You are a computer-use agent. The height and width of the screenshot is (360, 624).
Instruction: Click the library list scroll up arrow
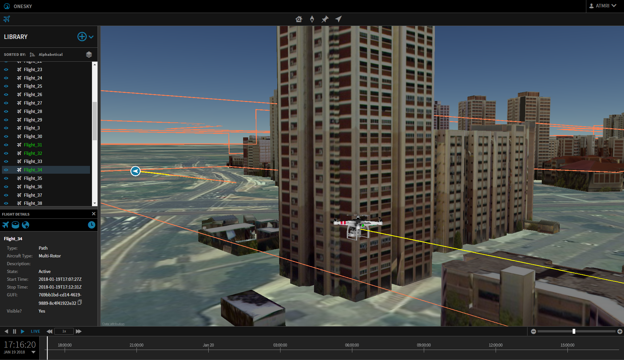[x=95, y=64]
